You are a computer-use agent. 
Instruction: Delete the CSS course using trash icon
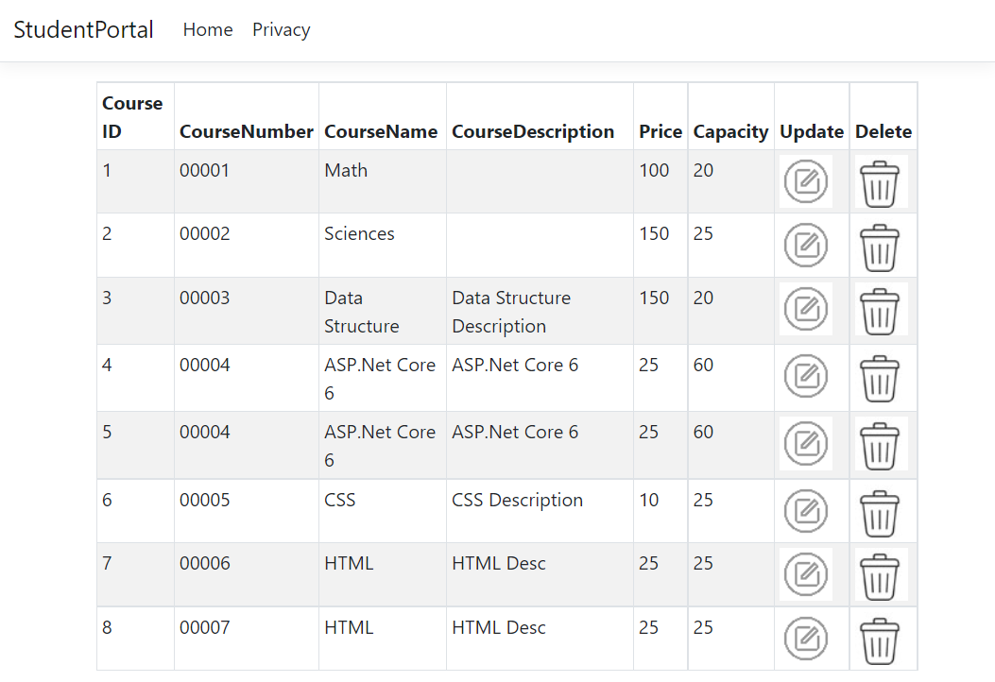tap(880, 513)
